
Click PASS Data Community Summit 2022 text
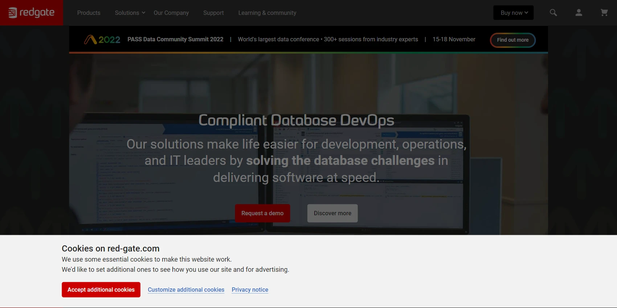point(175,39)
